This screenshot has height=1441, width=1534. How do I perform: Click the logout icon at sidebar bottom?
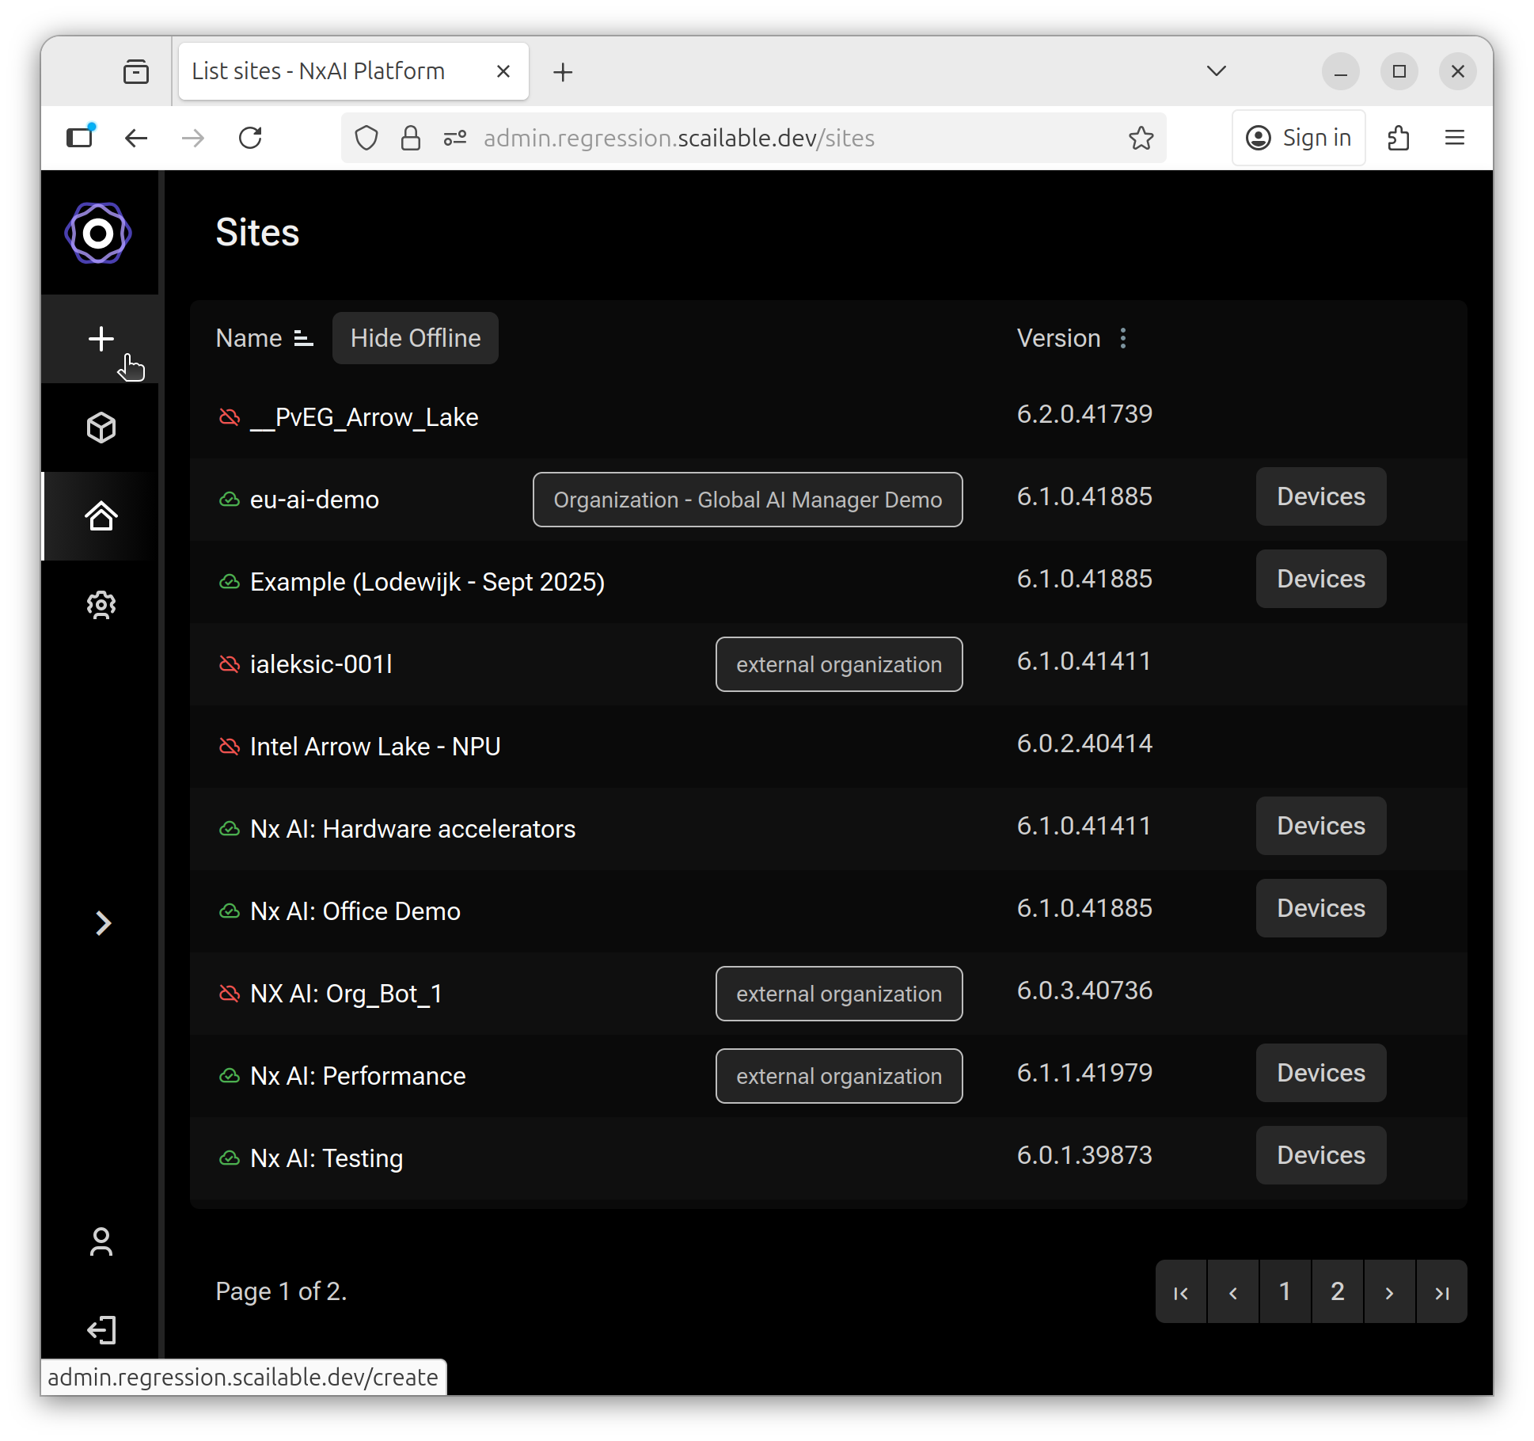pos(101,1330)
